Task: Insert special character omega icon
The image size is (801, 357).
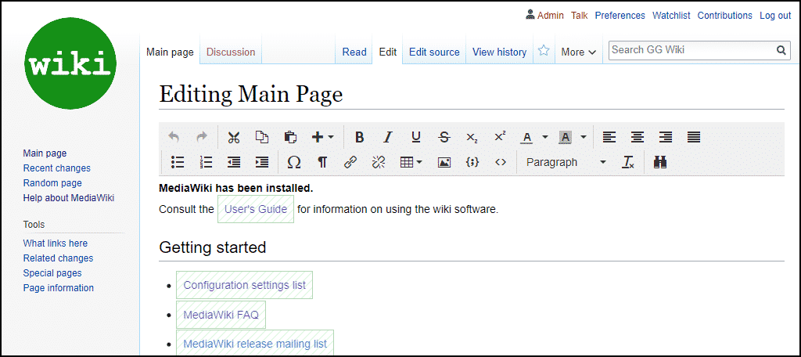Action: 294,162
